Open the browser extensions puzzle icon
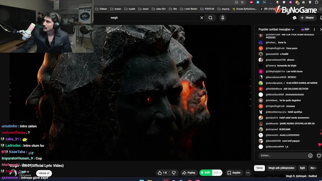This screenshot has width=322, height=181. click(x=316, y=2)
